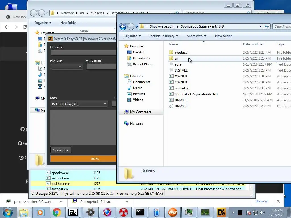Open processhacker download options chevron
The height and width of the screenshot is (218, 291).
[61, 202]
